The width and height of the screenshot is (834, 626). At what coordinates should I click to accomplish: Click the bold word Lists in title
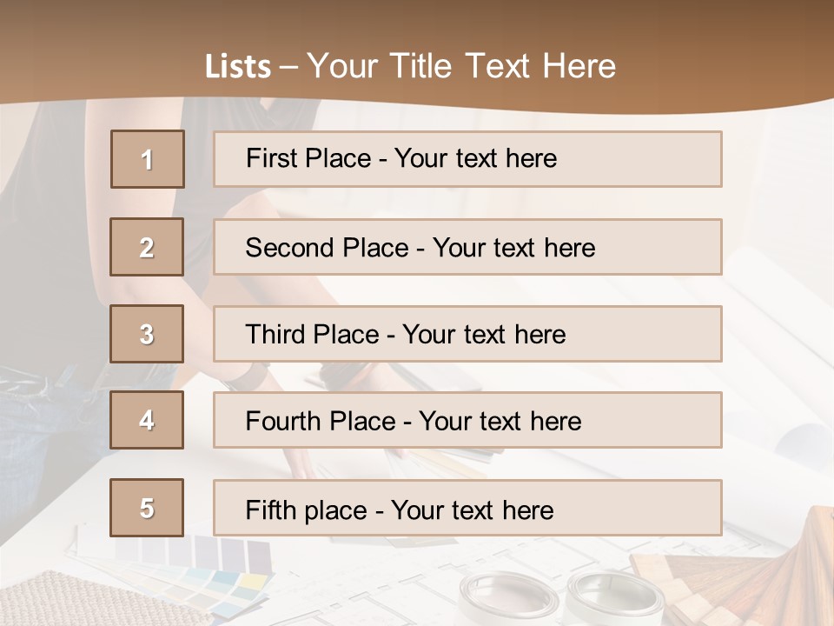tap(238, 67)
